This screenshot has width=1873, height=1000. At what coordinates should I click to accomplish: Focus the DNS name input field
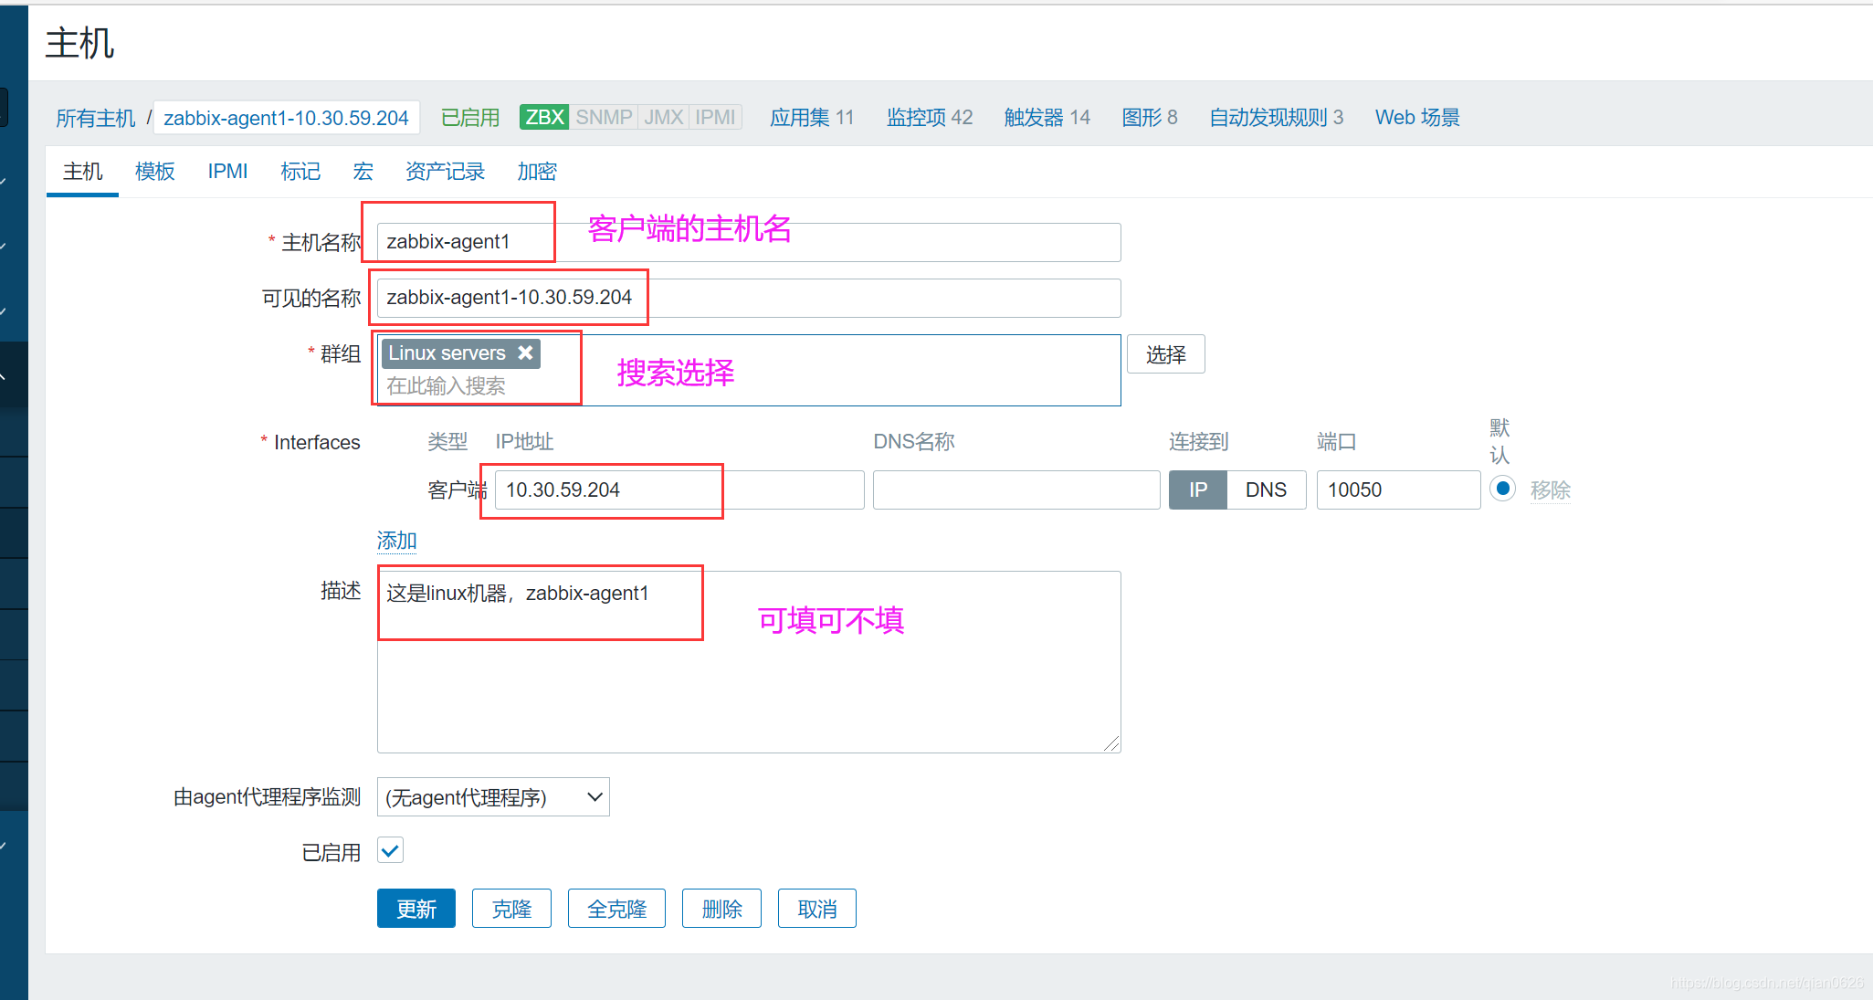tap(1016, 489)
